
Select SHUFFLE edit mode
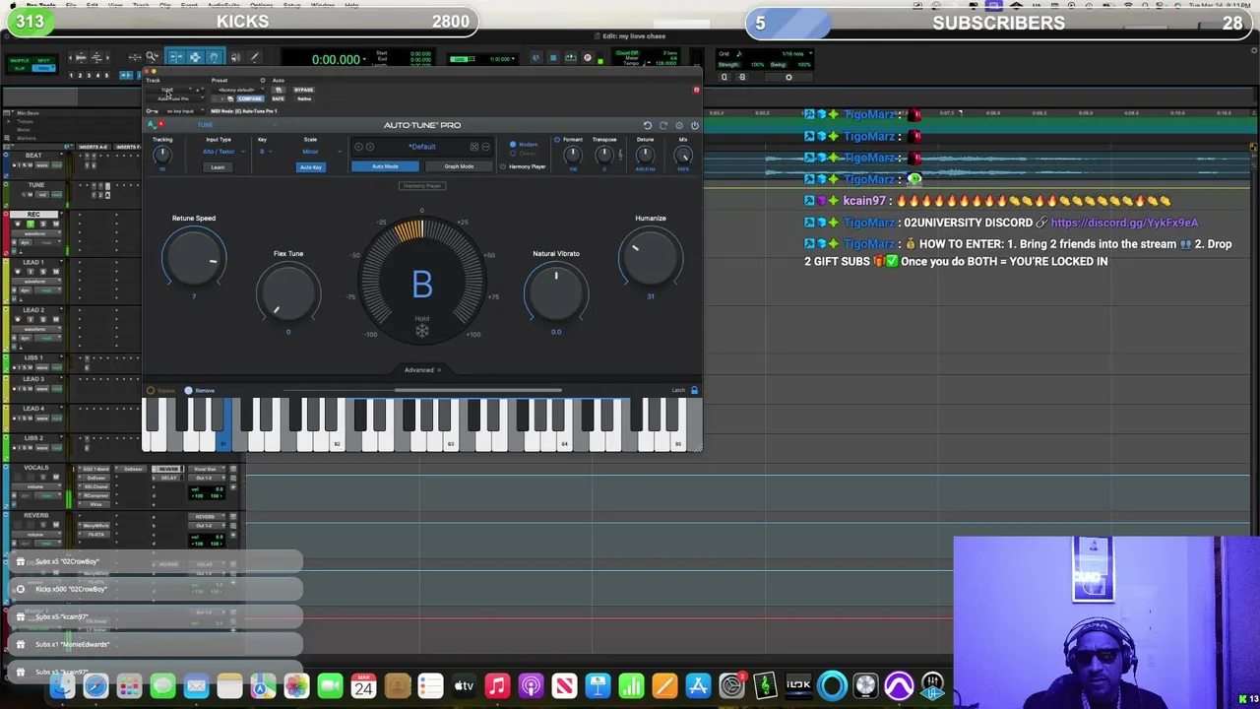pos(20,60)
